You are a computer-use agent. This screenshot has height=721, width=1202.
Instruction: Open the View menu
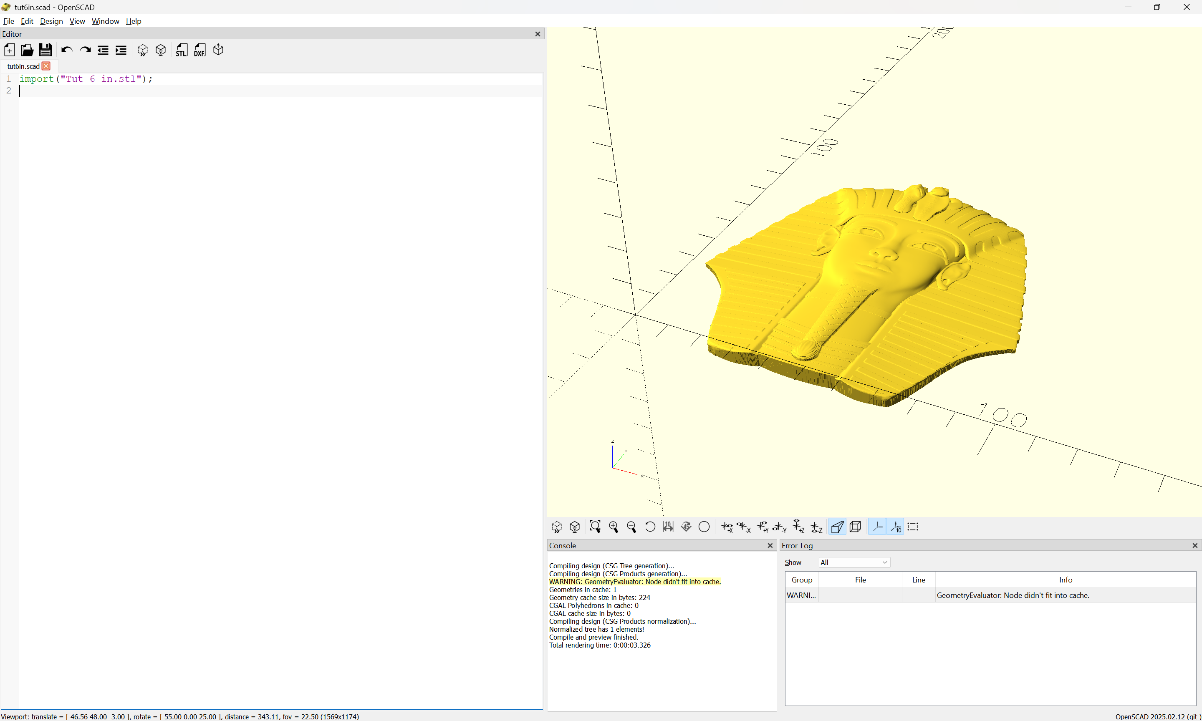click(x=77, y=21)
